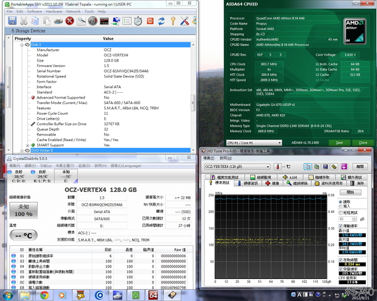This screenshot has width=377, height=301.
Task: Click the printer icon in SIW toolbar
Action: pyautogui.click(x=58, y=21)
